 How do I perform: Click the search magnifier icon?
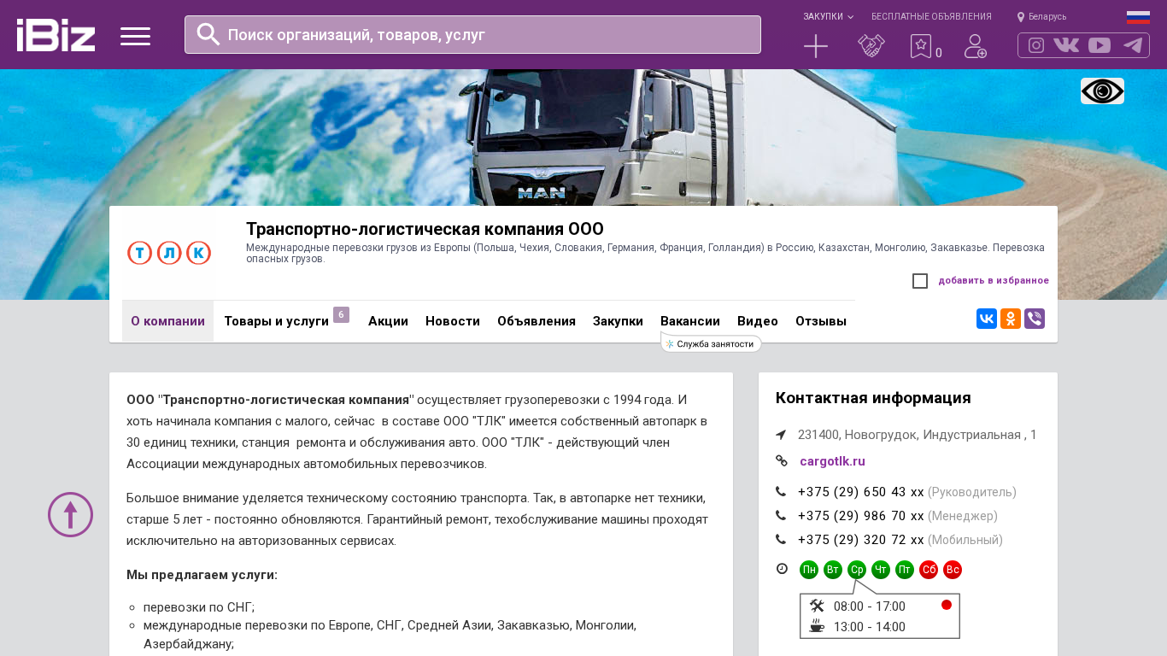208,34
